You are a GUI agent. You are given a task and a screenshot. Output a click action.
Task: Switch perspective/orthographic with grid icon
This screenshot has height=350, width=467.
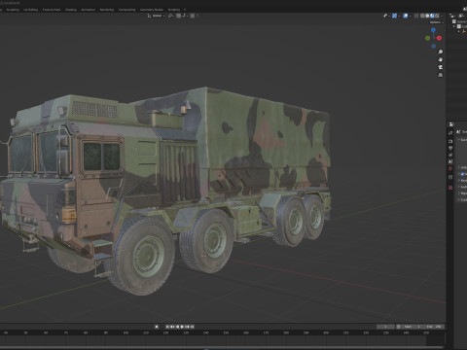[x=441, y=75]
